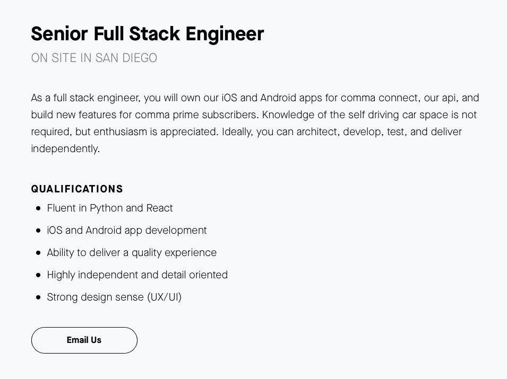The height and width of the screenshot is (379, 507).
Task: Click the ON SITE IN SAN DIEGO subtitle
Action: point(94,58)
